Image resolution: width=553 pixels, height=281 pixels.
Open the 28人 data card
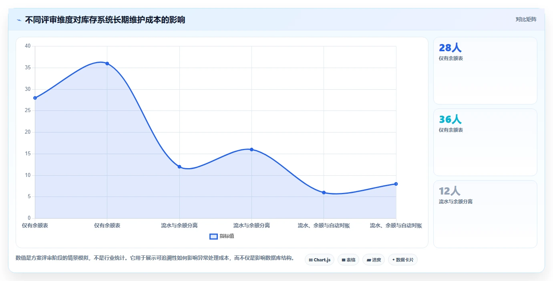(x=485, y=71)
